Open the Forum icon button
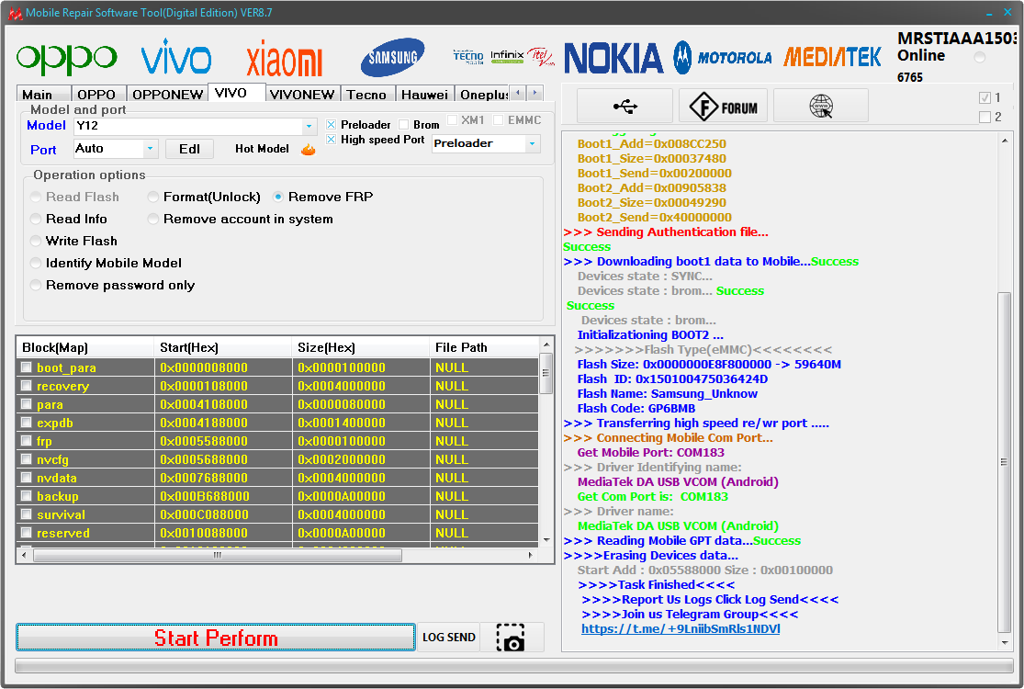 point(723,106)
